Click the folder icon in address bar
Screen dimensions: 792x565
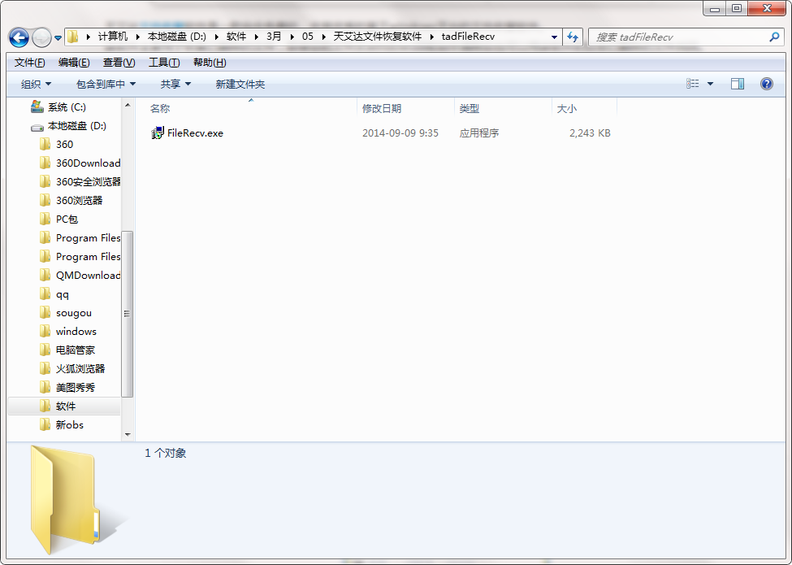coord(73,37)
